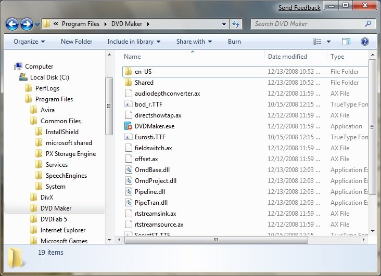The image size is (381, 276).
Task: Select the DVDMaker.exe application icon
Action: [x=129, y=126]
